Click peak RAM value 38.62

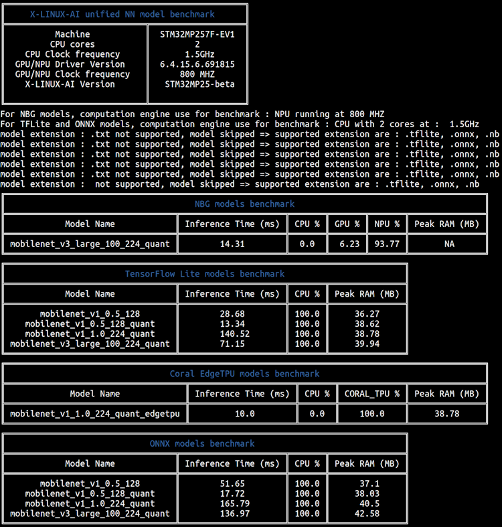coord(367,324)
